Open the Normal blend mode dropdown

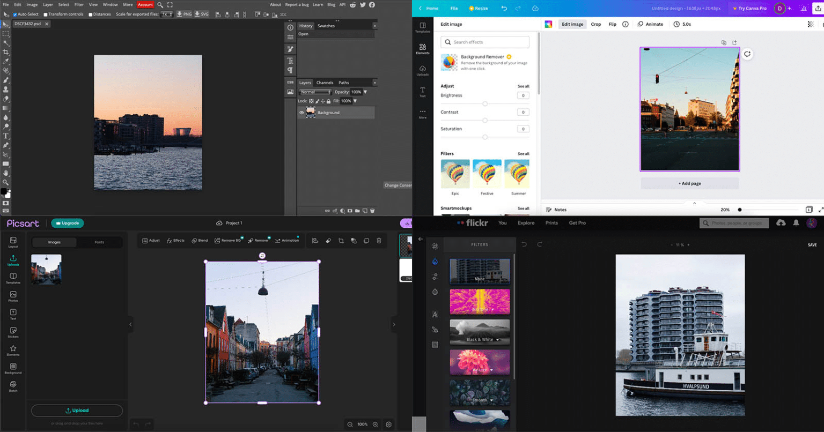pyautogui.click(x=314, y=92)
